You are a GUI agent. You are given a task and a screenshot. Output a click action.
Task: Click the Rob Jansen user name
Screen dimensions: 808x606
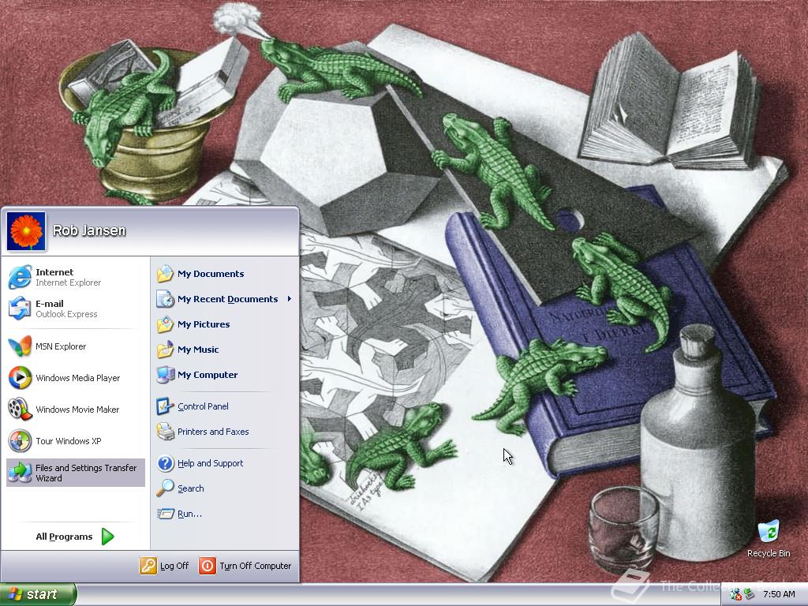pyautogui.click(x=89, y=230)
